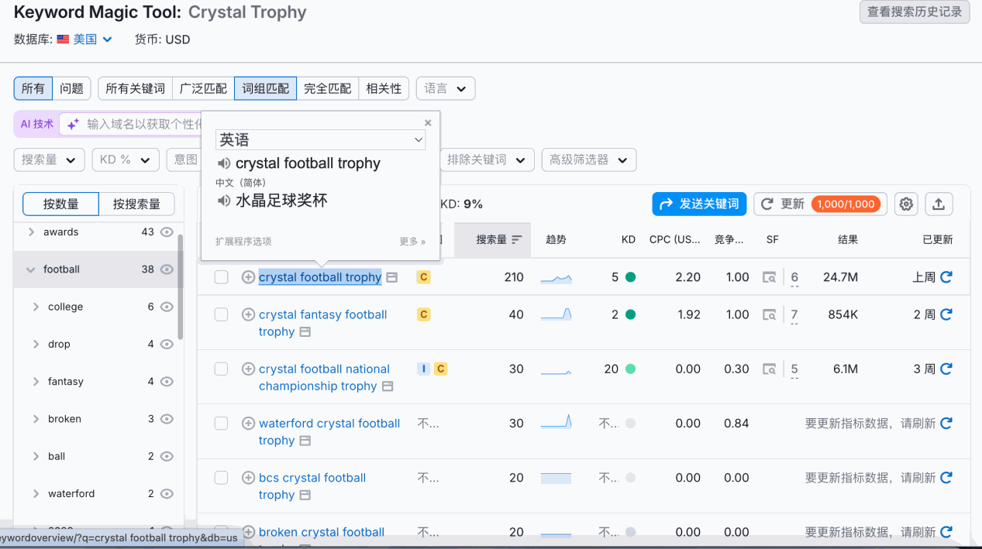The image size is (982, 549).
Task: Select the 问题 tab
Action: point(71,88)
